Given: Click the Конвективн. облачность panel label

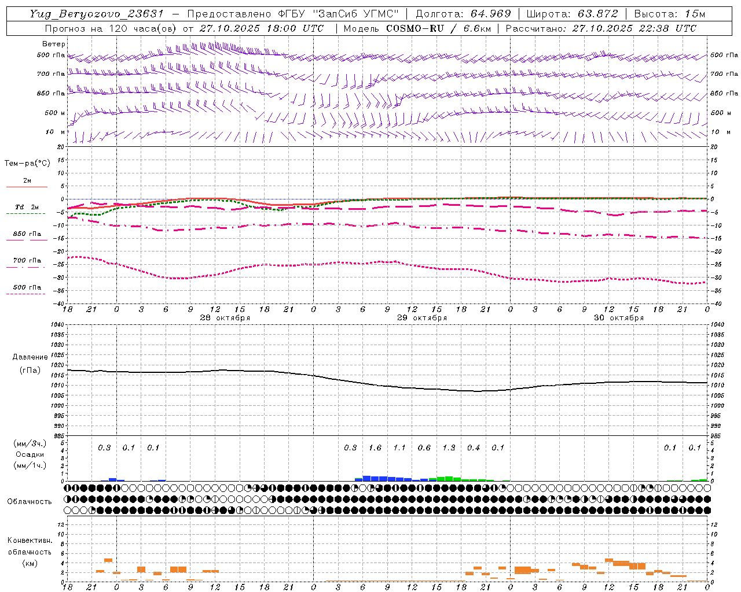Looking at the screenshot, I should tap(30, 546).
